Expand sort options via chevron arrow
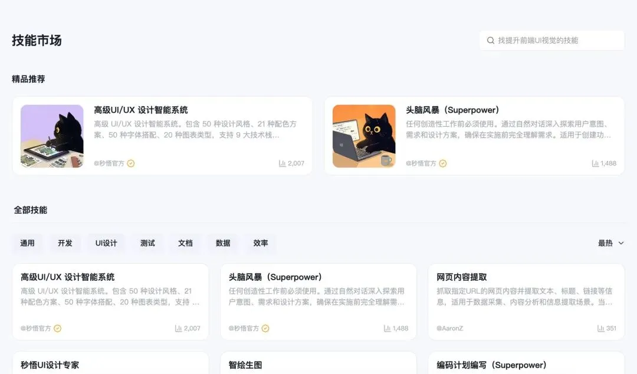This screenshot has width=637, height=374. click(x=620, y=243)
